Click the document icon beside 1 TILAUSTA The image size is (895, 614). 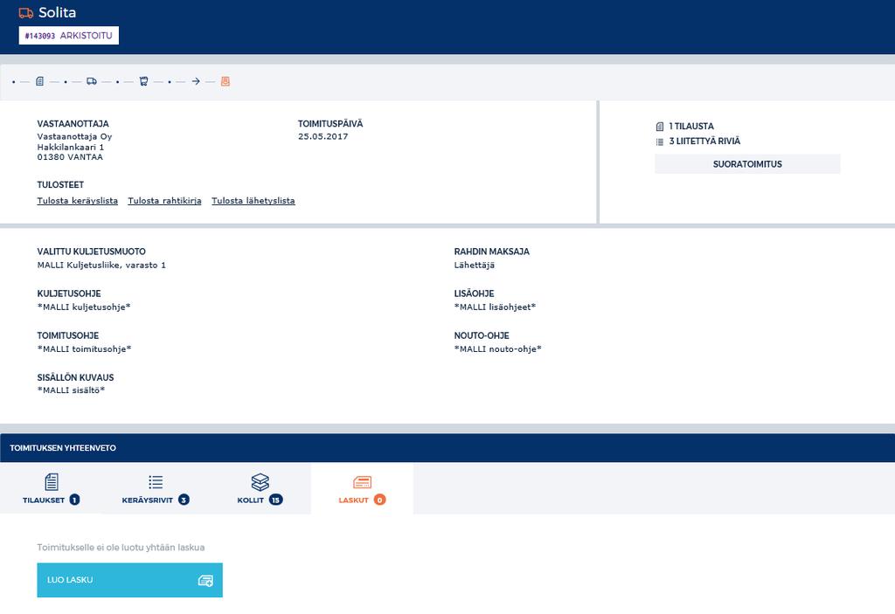pos(660,127)
